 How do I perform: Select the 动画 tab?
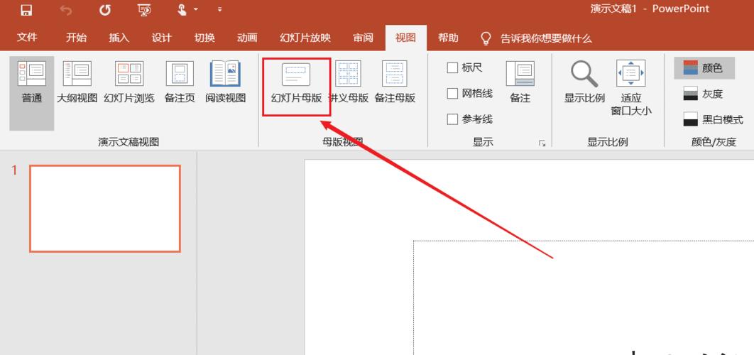(247, 38)
